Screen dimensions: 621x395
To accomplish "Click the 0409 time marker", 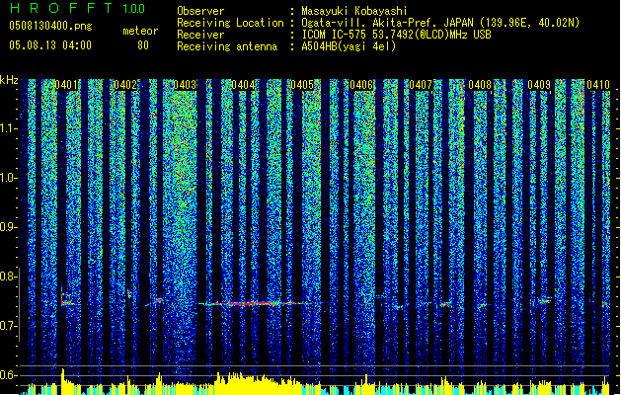I will [539, 85].
